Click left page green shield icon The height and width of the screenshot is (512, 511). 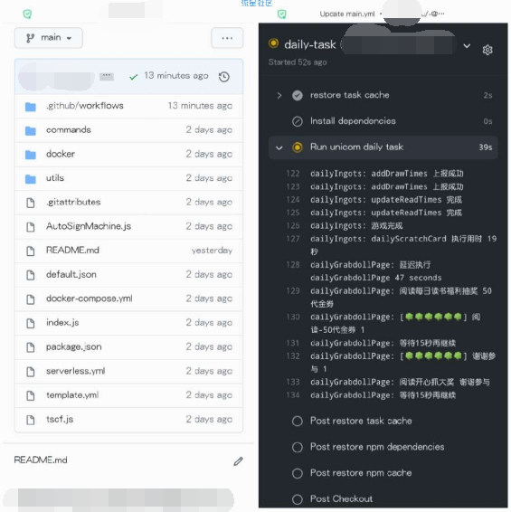[27, 14]
